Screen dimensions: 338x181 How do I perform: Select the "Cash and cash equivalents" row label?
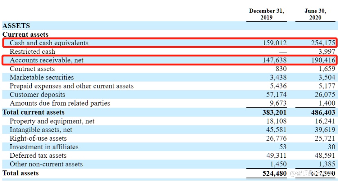[x=49, y=43]
